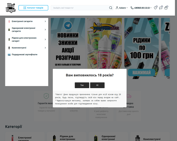
Task: Decline age with the Ні button
Action: tap(97, 85)
